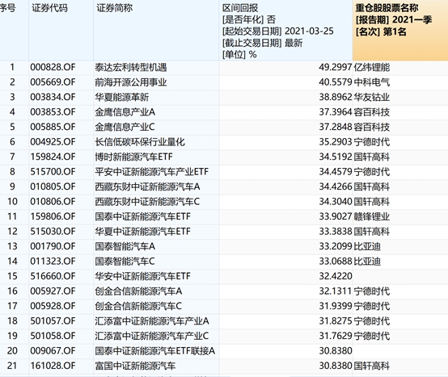This screenshot has width=448, height=377.
Task: Click fund name 汇添富中证新能源汽车产业A
Action: tap(152, 320)
